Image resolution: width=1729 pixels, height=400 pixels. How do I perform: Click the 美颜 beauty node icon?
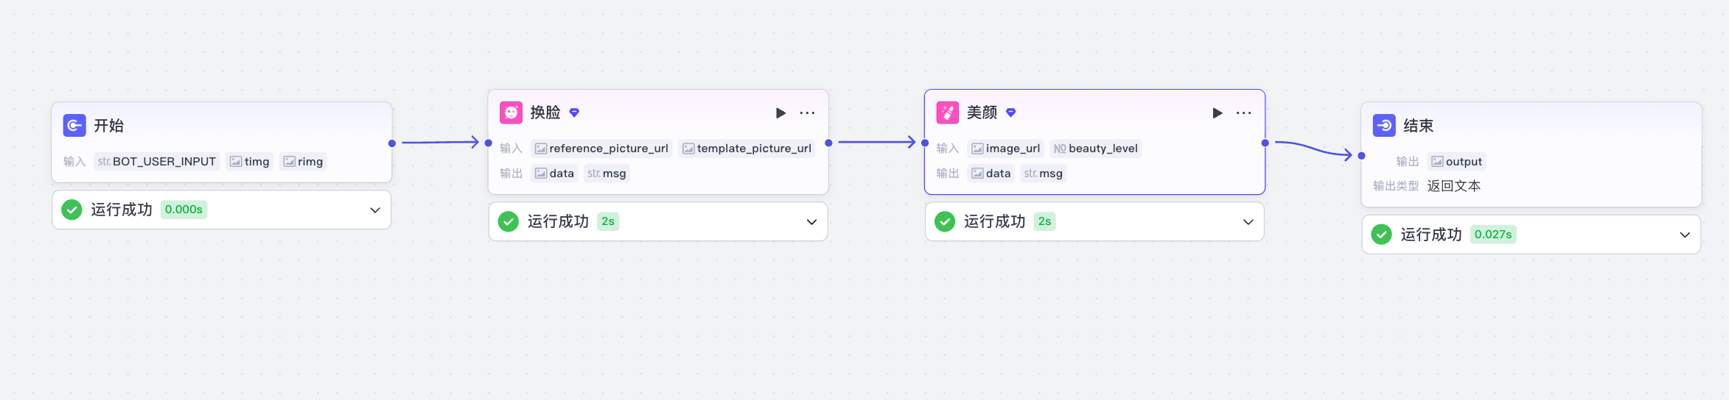tap(947, 113)
